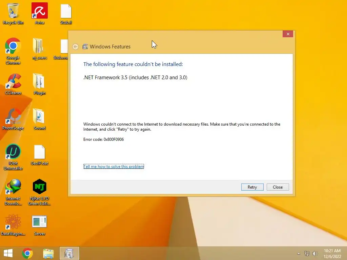This screenshot has width=347, height=260.
Task: Select Windows Features taskbar item
Action: point(69,253)
